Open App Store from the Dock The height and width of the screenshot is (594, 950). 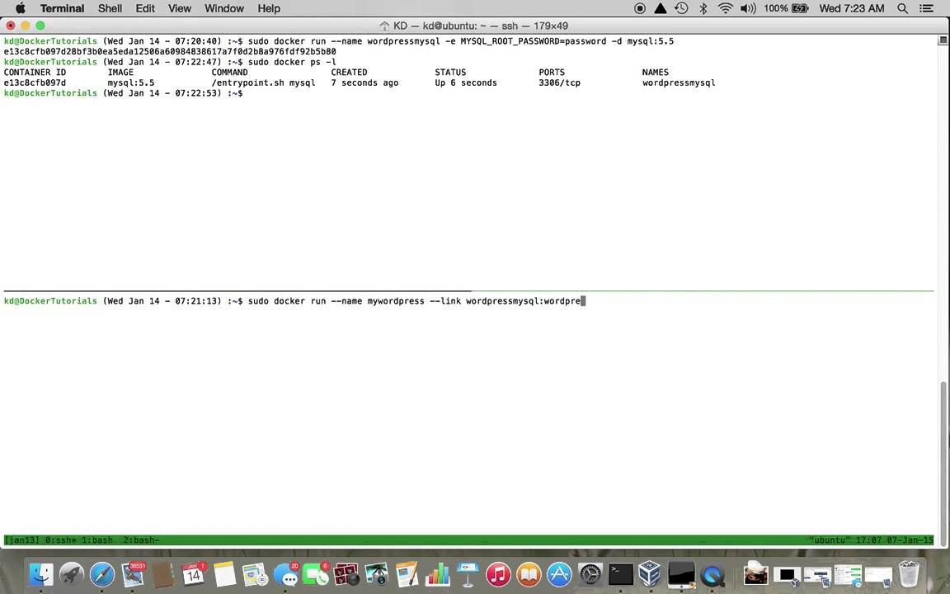point(559,574)
